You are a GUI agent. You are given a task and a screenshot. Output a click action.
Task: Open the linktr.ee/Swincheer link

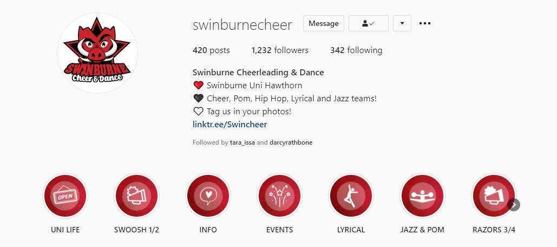coord(230,125)
